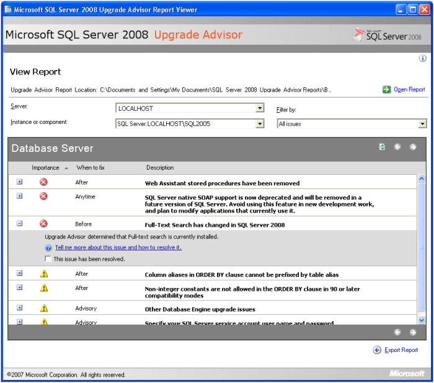Click the previous page arrow in header
434x383 pixels.
[397, 147]
